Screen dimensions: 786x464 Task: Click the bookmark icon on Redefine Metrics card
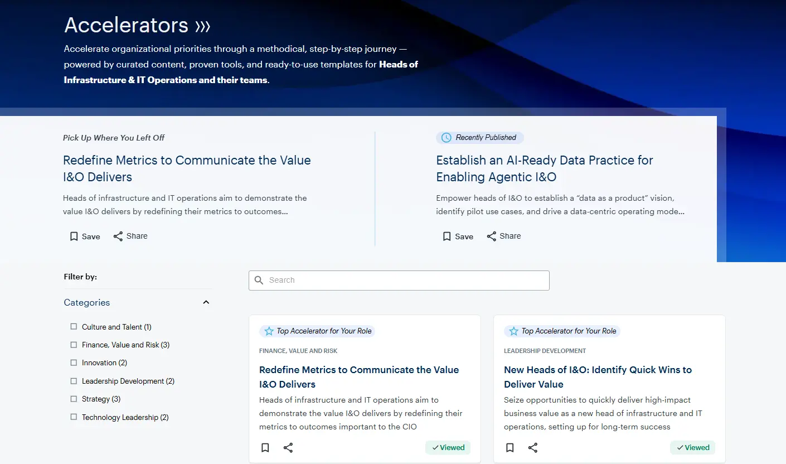265,447
